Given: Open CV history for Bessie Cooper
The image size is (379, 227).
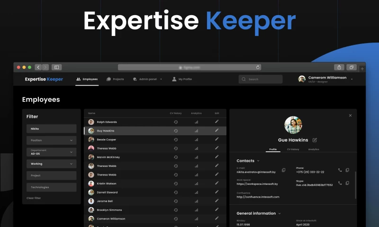Looking at the screenshot, I should [176, 140].
